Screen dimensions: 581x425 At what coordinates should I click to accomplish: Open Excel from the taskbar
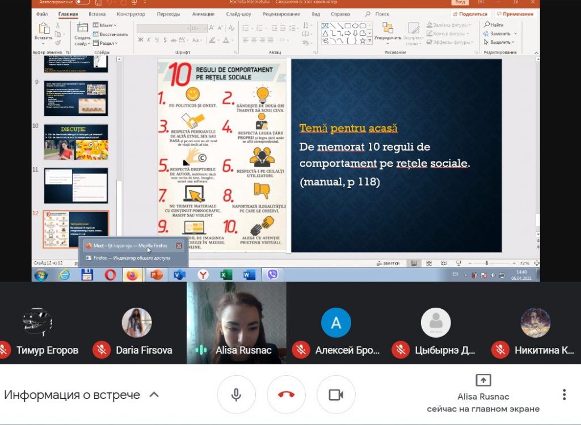226,275
